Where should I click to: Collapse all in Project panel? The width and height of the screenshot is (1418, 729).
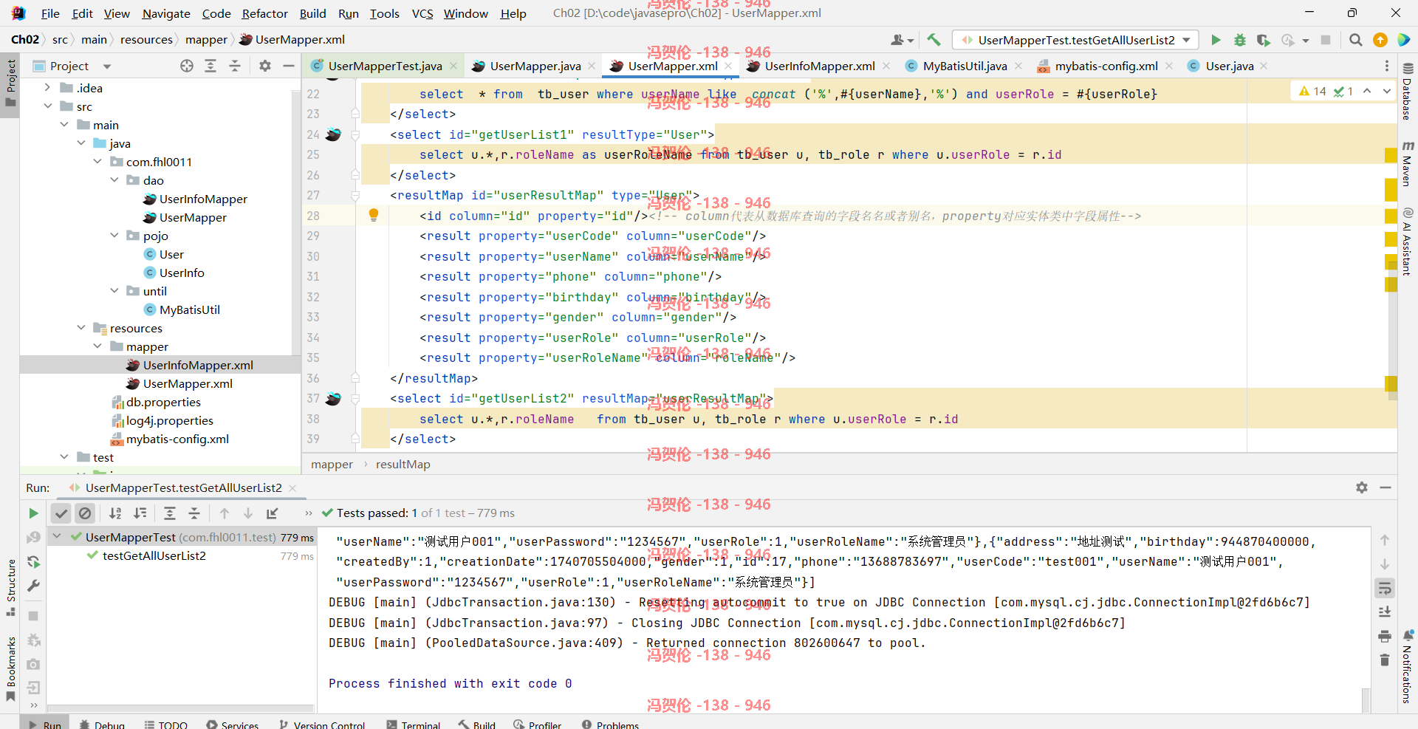(235, 66)
